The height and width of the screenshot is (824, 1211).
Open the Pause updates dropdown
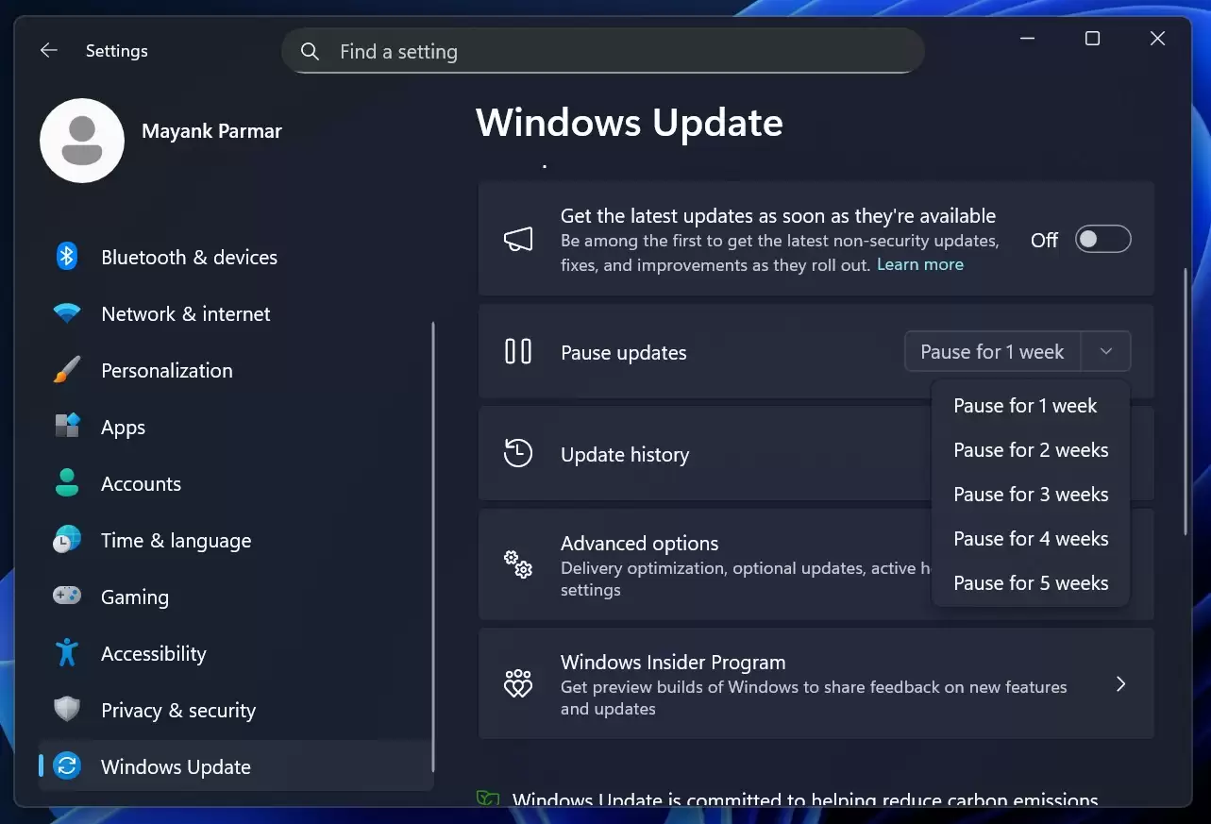1104,351
